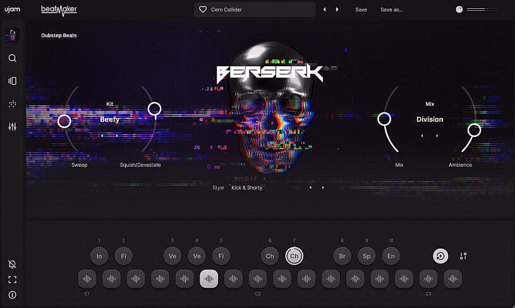
Task: Trigger the En pattern button number 10
Action: click(x=391, y=256)
